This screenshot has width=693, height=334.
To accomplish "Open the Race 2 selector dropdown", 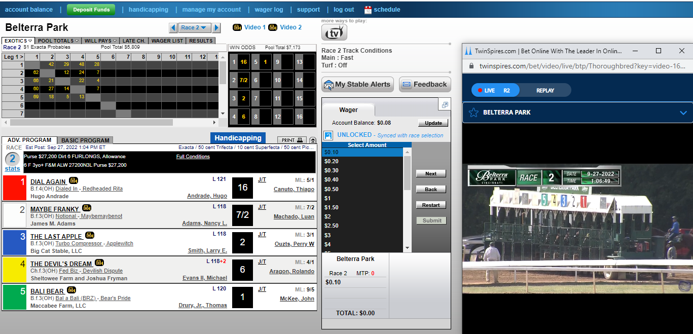I will (195, 28).
